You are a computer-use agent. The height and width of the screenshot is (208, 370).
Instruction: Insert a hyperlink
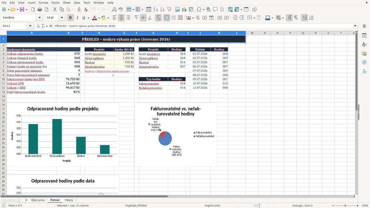point(208,10)
